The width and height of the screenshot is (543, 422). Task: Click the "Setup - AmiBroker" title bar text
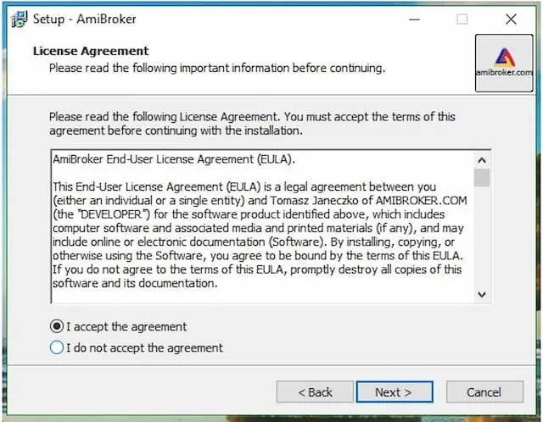pos(84,19)
